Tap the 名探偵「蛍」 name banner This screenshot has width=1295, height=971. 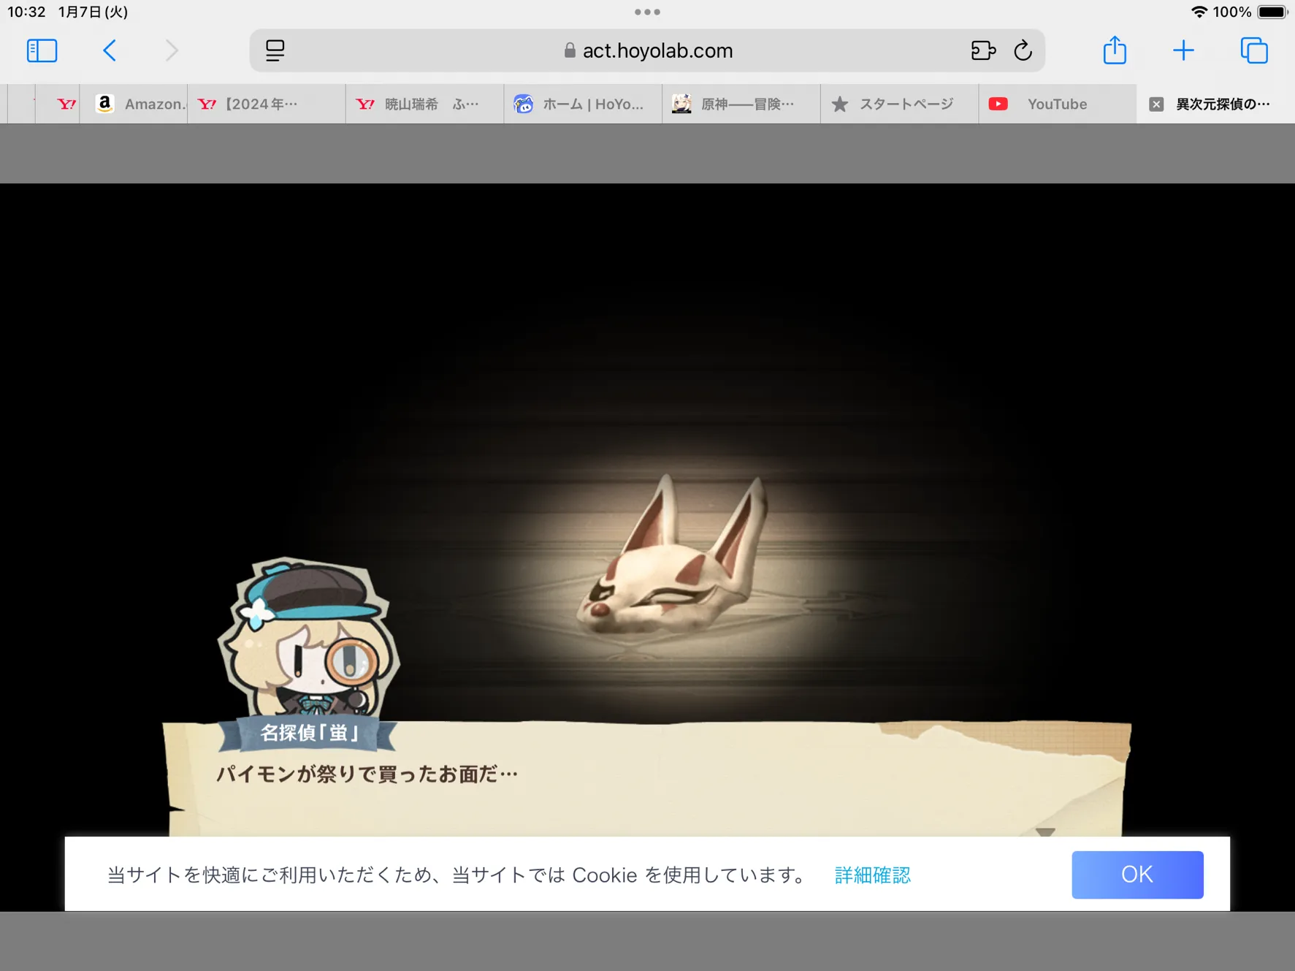(307, 733)
